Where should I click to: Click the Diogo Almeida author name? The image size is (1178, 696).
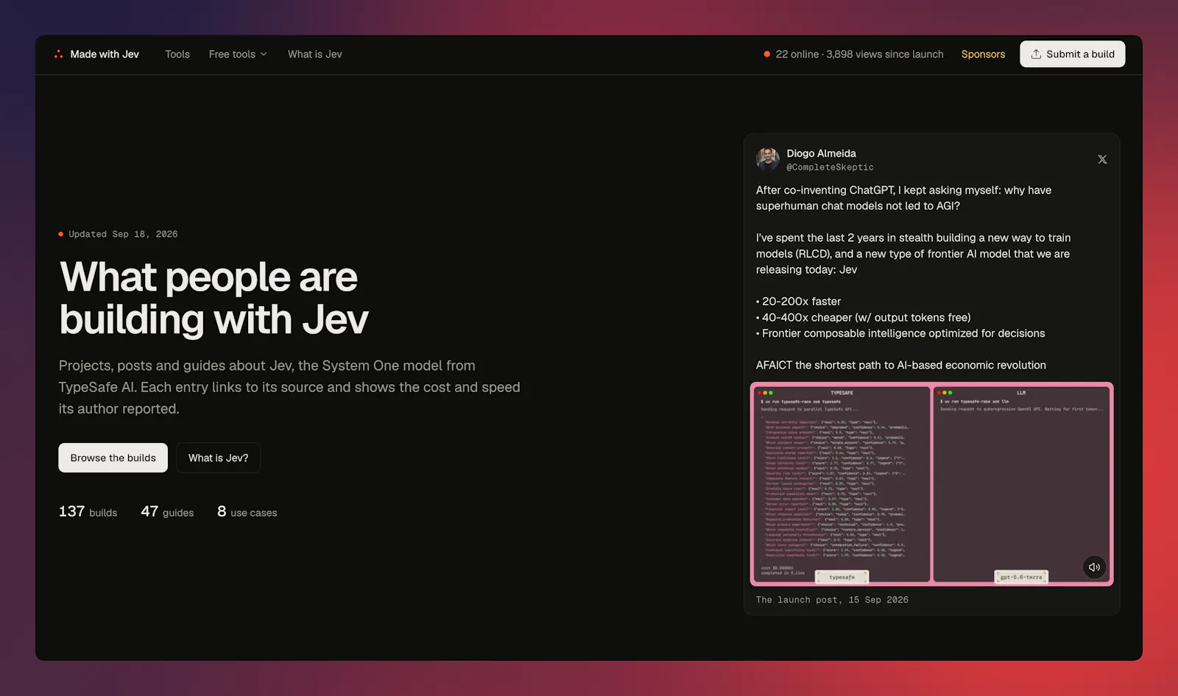(821, 154)
